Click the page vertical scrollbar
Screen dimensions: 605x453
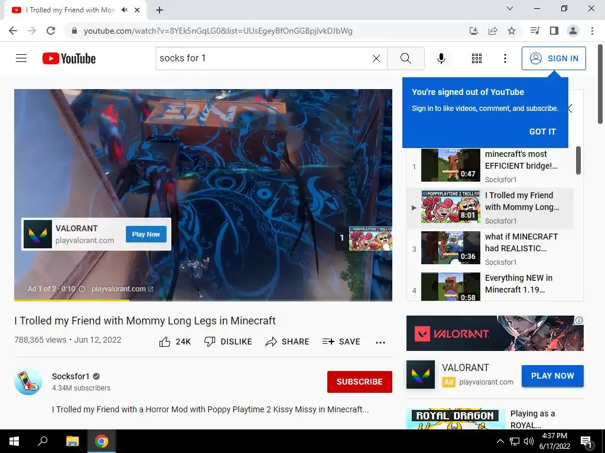click(x=600, y=84)
